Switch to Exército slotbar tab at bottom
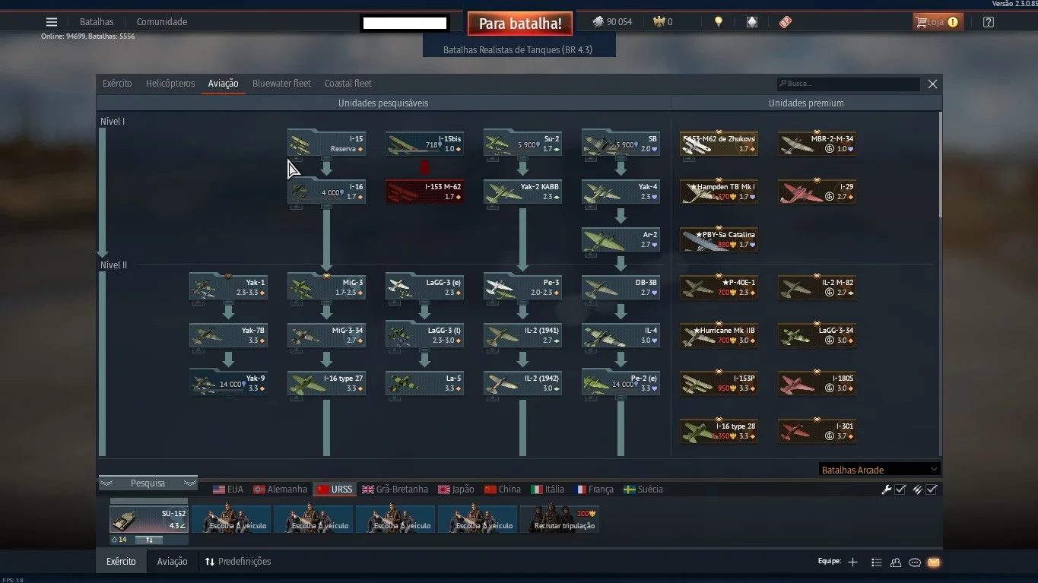The width and height of the screenshot is (1038, 583). coord(121,562)
